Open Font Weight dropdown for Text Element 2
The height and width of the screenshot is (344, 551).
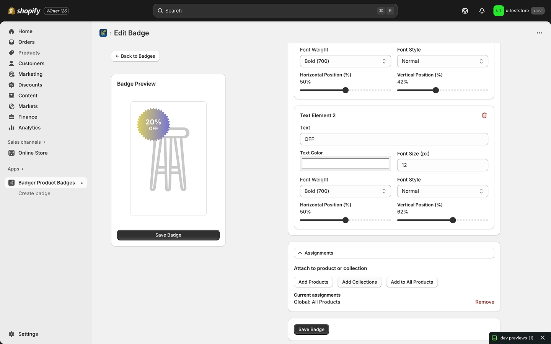click(345, 191)
